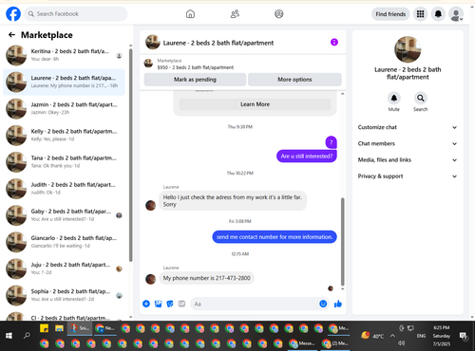The width and height of the screenshot is (475, 351).
Task: Click the chat messages scrollbar thumb
Action: coord(342,242)
